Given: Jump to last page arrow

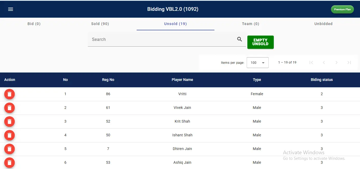Looking at the screenshot, I should (x=349, y=62).
